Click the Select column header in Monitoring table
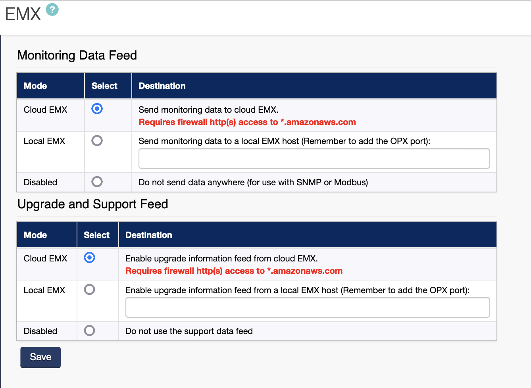 pyautogui.click(x=104, y=86)
